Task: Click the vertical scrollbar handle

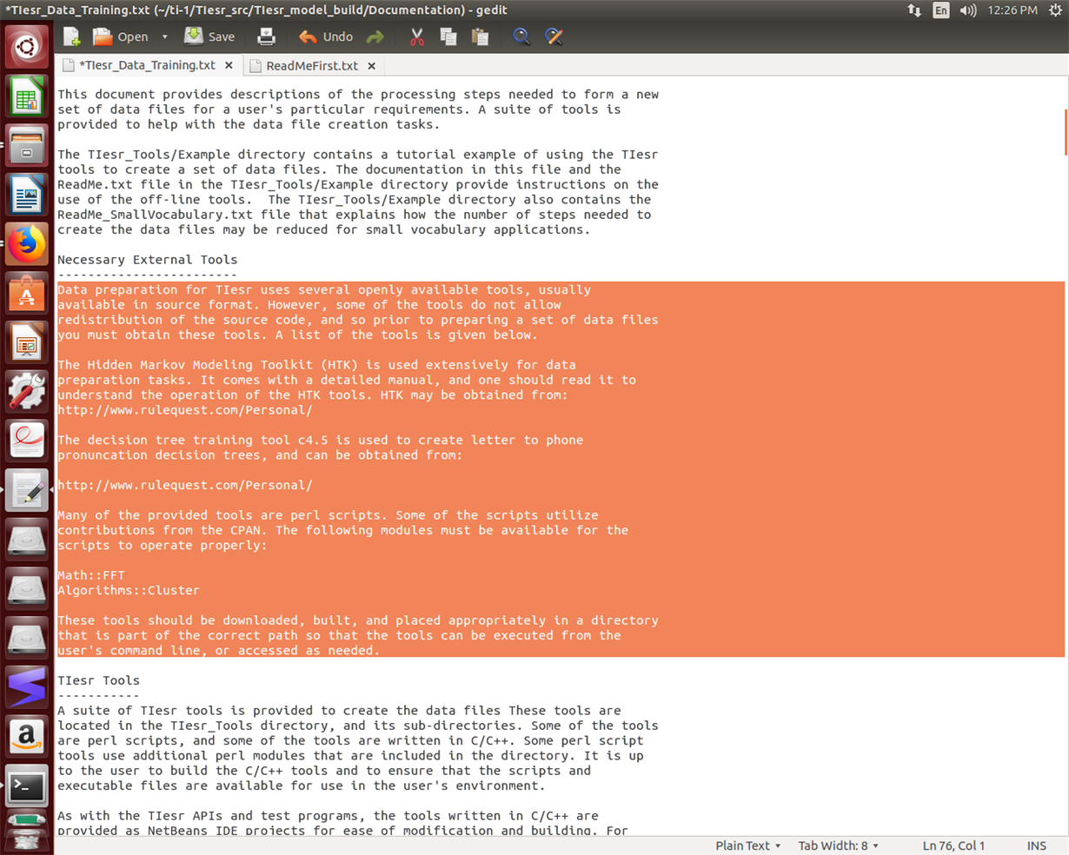Action: click(x=1066, y=130)
